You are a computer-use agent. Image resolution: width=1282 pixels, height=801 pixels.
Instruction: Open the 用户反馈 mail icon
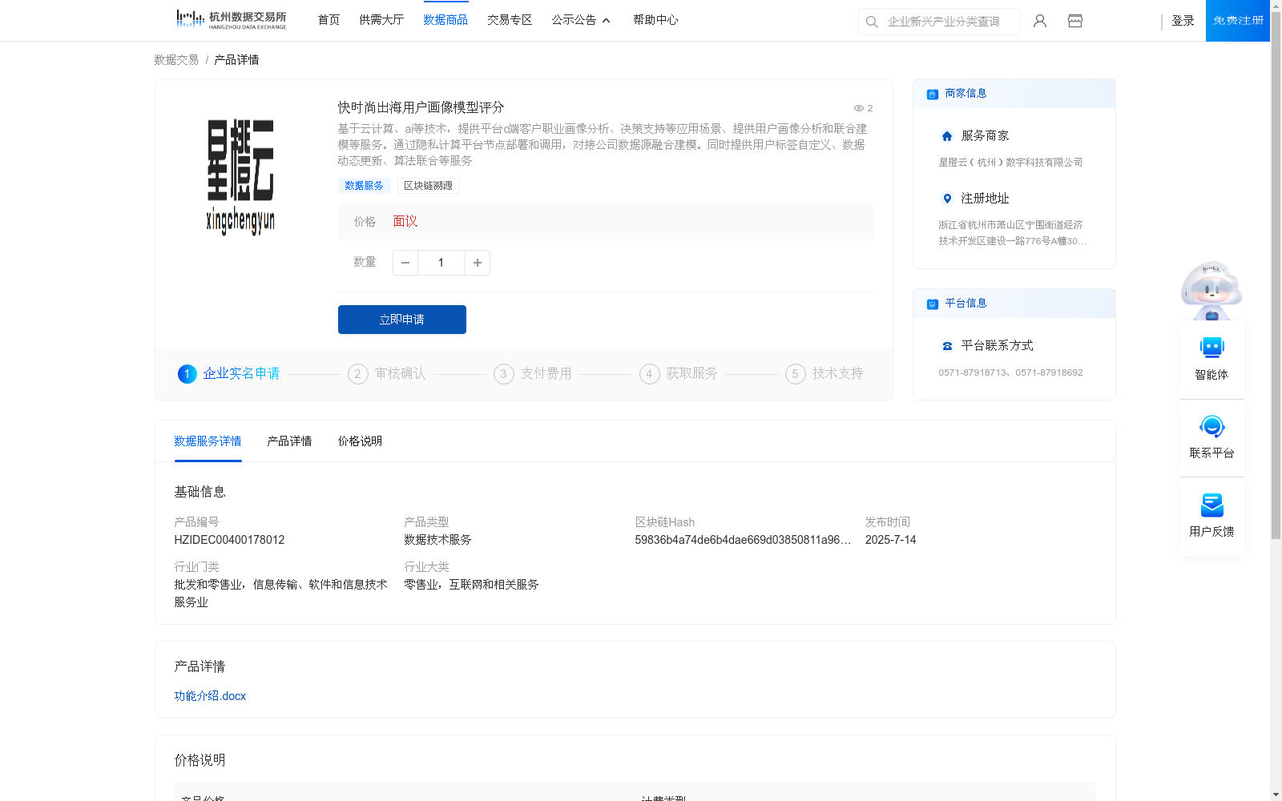coord(1212,505)
